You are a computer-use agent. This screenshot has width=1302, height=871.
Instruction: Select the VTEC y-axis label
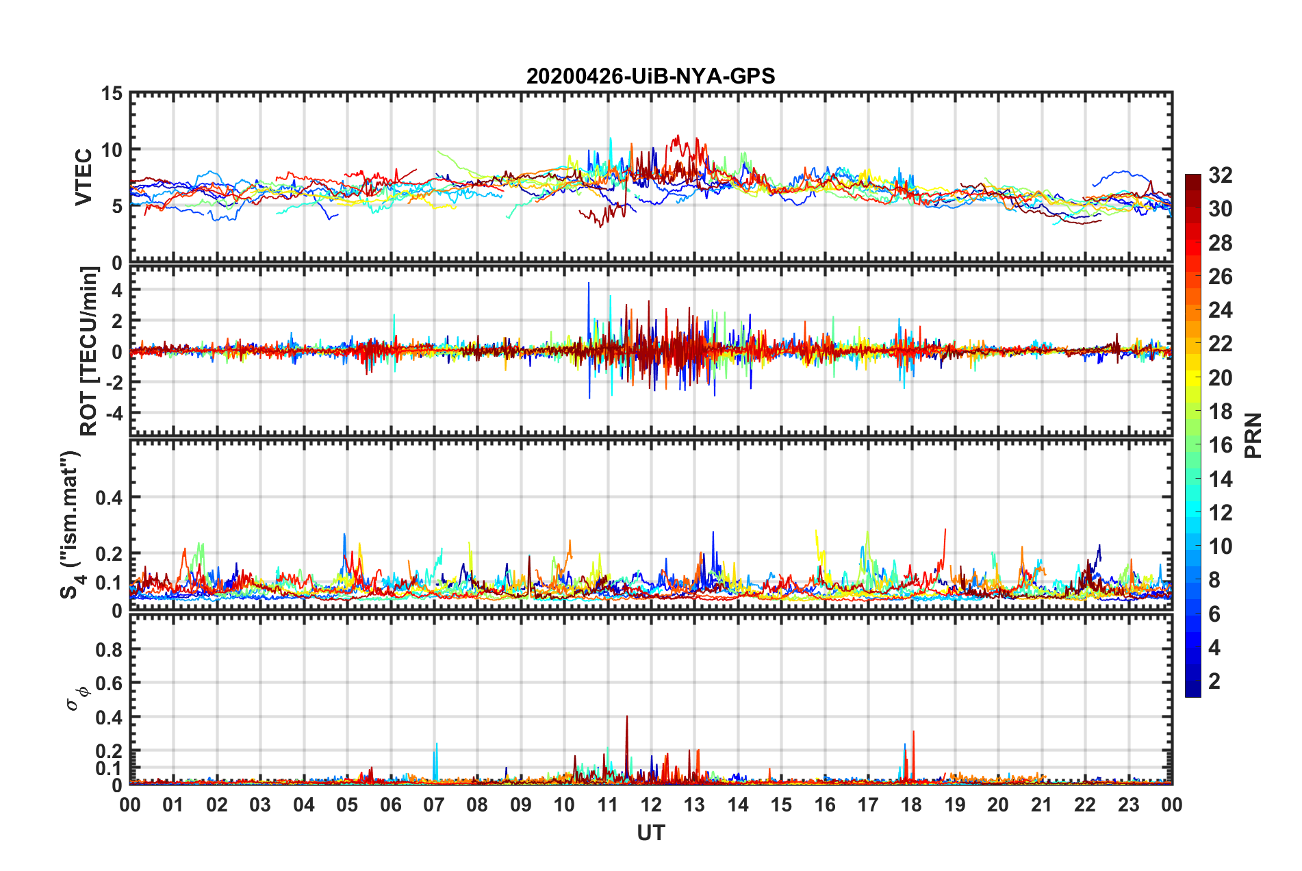pos(84,177)
